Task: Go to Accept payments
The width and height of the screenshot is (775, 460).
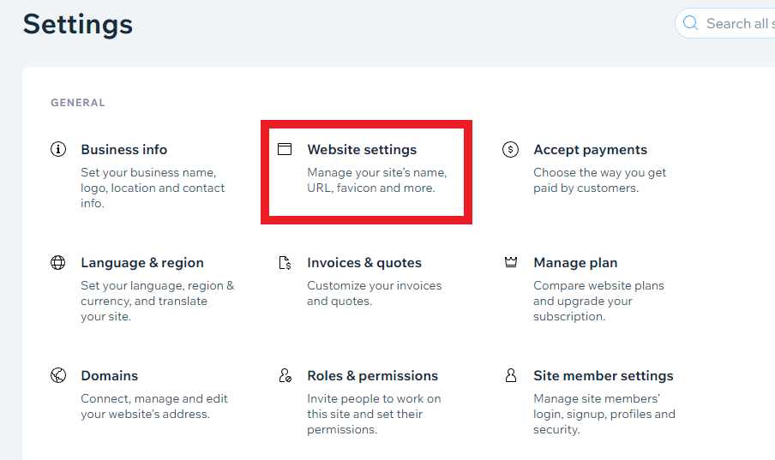Action: (590, 150)
